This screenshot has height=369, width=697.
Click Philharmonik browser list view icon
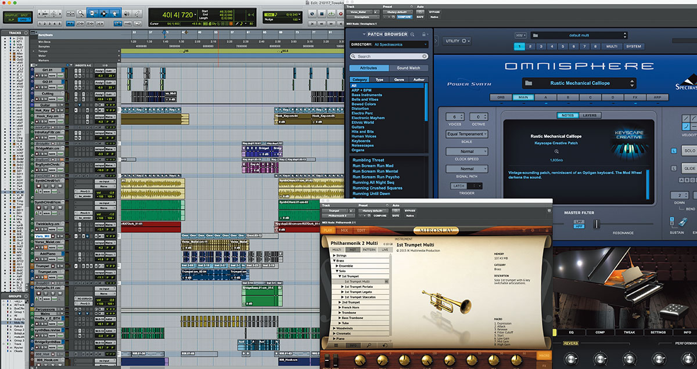tap(336, 345)
